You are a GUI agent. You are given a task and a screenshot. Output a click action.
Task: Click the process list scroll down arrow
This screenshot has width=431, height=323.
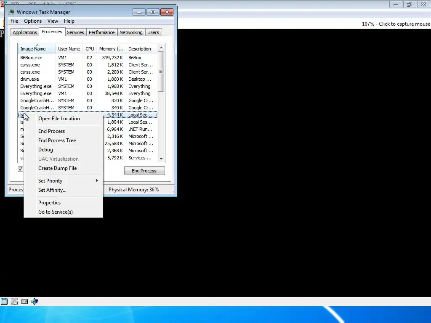pyautogui.click(x=161, y=159)
